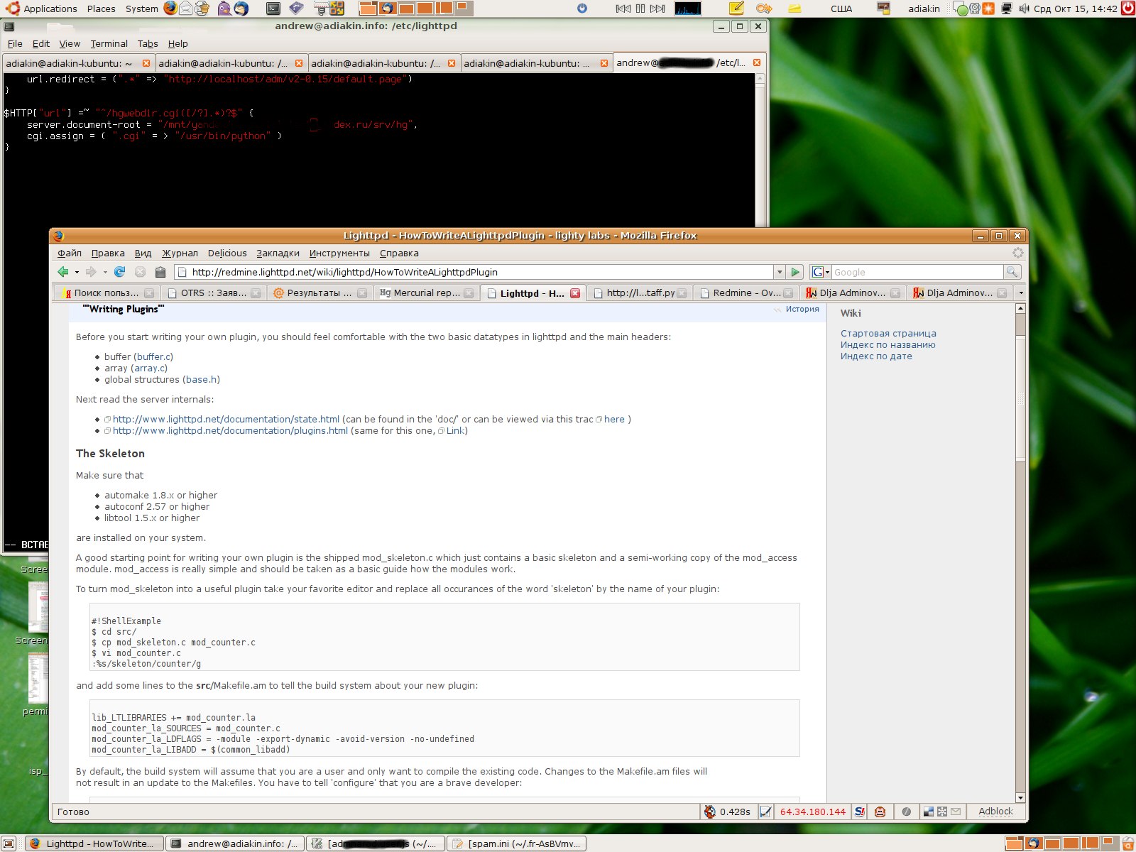This screenshot has width=1136, height=852.
Task: Click the Firebug beetle icon in status bar
Action: click(709, 812)
